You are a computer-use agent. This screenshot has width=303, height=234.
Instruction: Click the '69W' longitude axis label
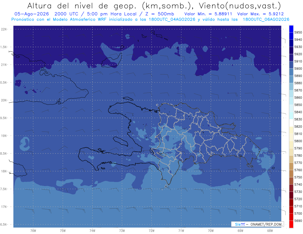click(x=240, y=230)
